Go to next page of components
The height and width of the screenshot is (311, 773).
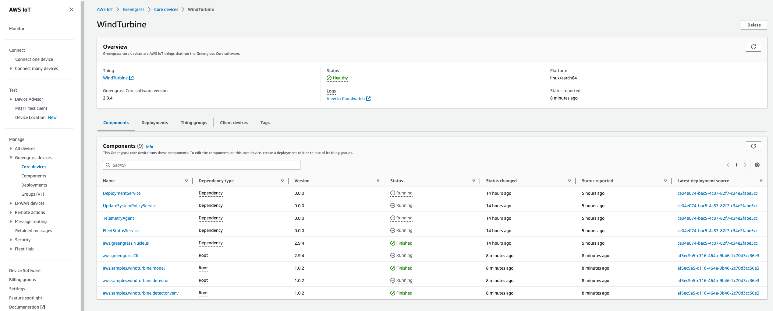click(745, 165)
